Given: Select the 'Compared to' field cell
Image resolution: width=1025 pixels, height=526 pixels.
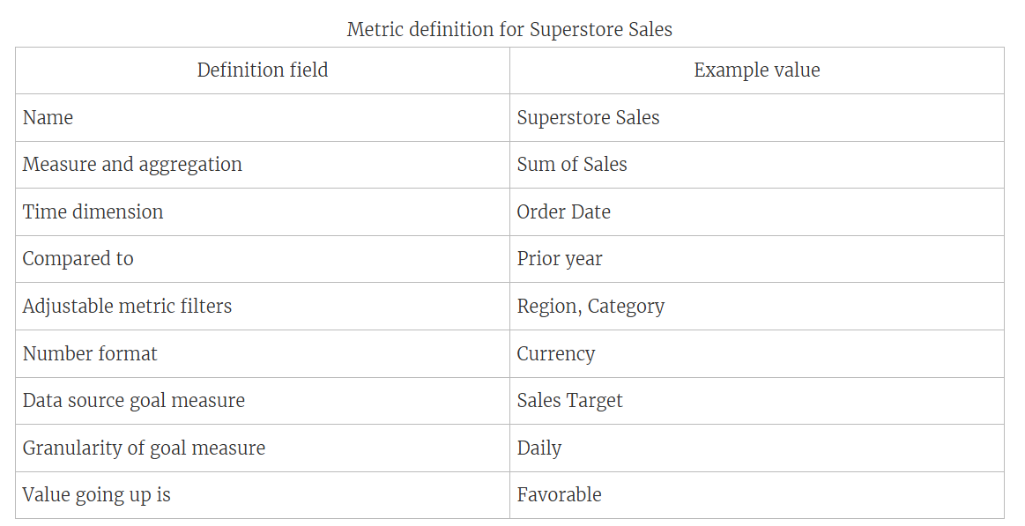Looking at the screenshot, I should [78, 259].
